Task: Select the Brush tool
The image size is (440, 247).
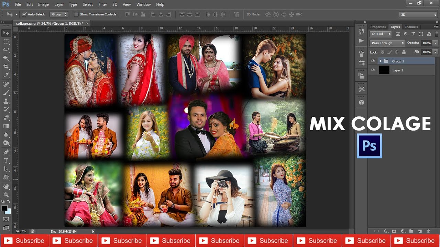Action: click(6, 93)
